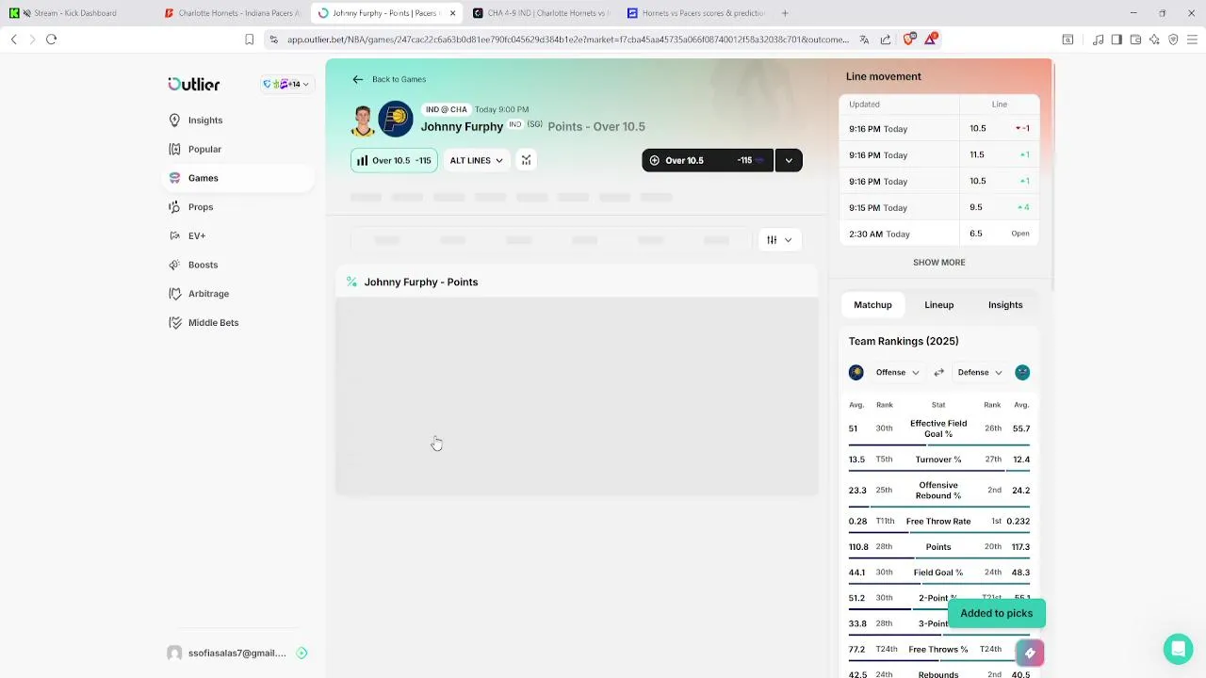
Task: Switch to Matchup tab
Action: click(x=872, y=305)
